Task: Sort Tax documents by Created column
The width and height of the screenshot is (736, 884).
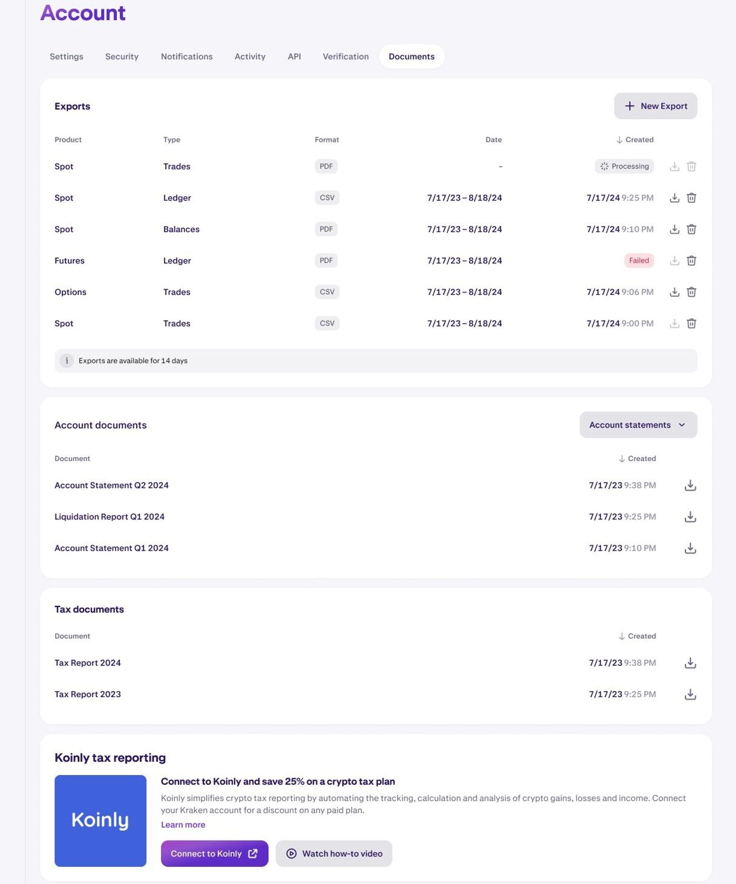Action: click(x=637, y=636)
